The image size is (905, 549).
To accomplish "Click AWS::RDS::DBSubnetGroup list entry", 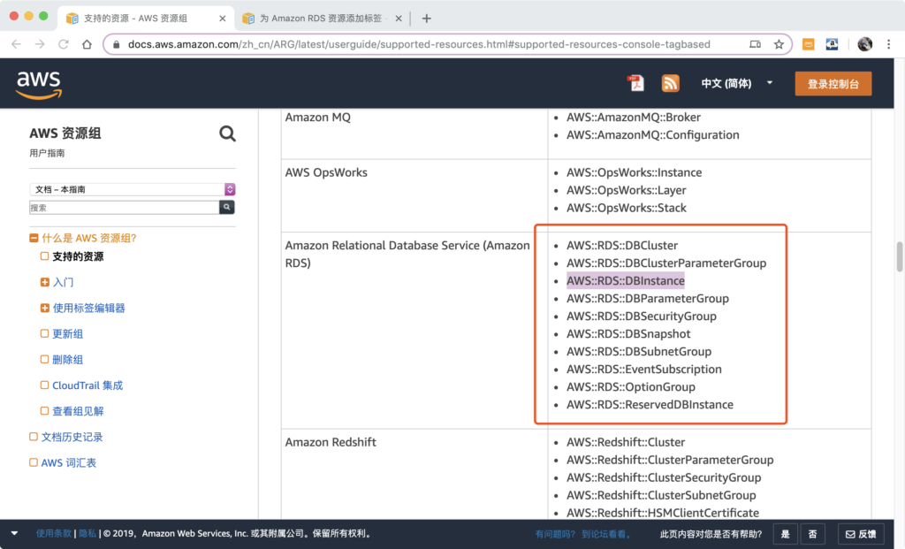I will coord(638,352).
